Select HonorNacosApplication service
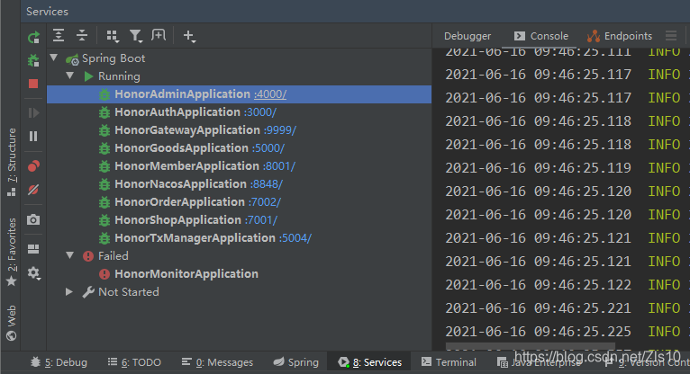Viewport: 690px width, 374px height. [180, 184]
